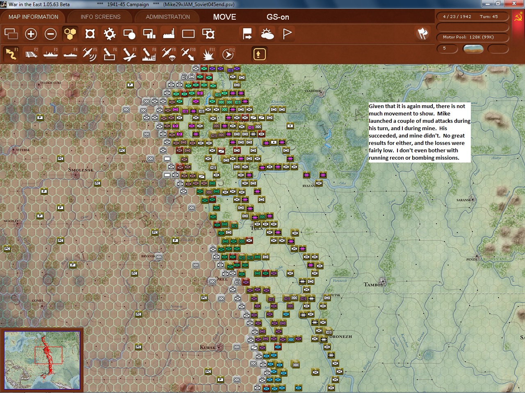Viewport: 525px width, 393px height.
Task: Click the crossed white flags icon
Action: click(x=422, y=34)
